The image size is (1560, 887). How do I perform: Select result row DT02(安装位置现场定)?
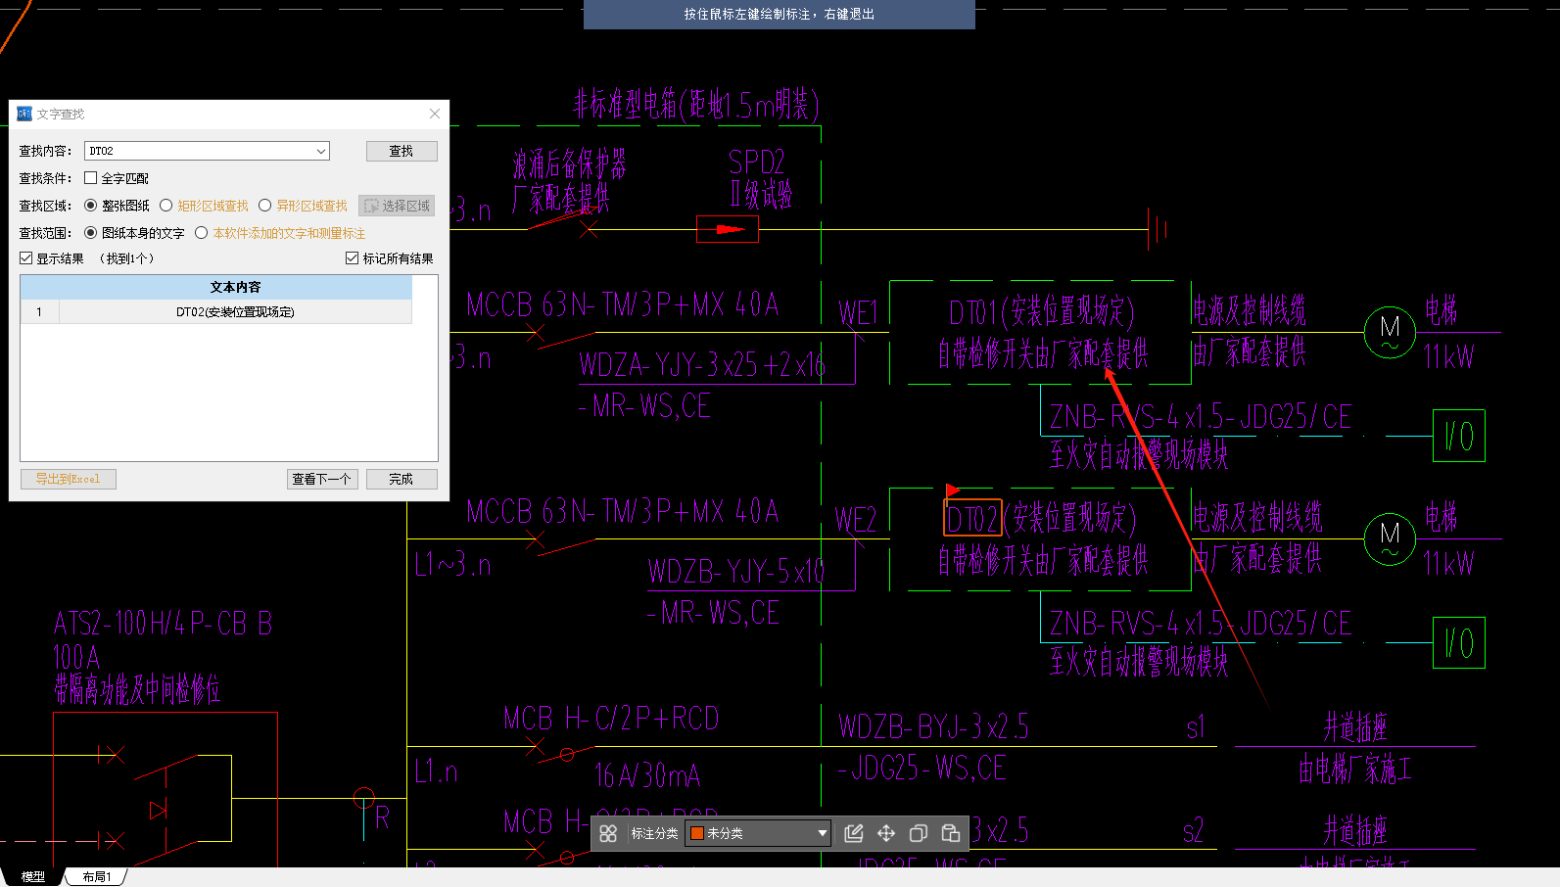click(x=235, y=311)
